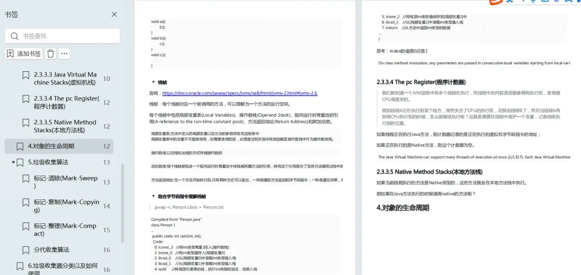581x275 pixels.
Task: Click bookmark icon beside 2.3.3.3 Java Virtual Machine Stacks
Action: coord(25,75)
